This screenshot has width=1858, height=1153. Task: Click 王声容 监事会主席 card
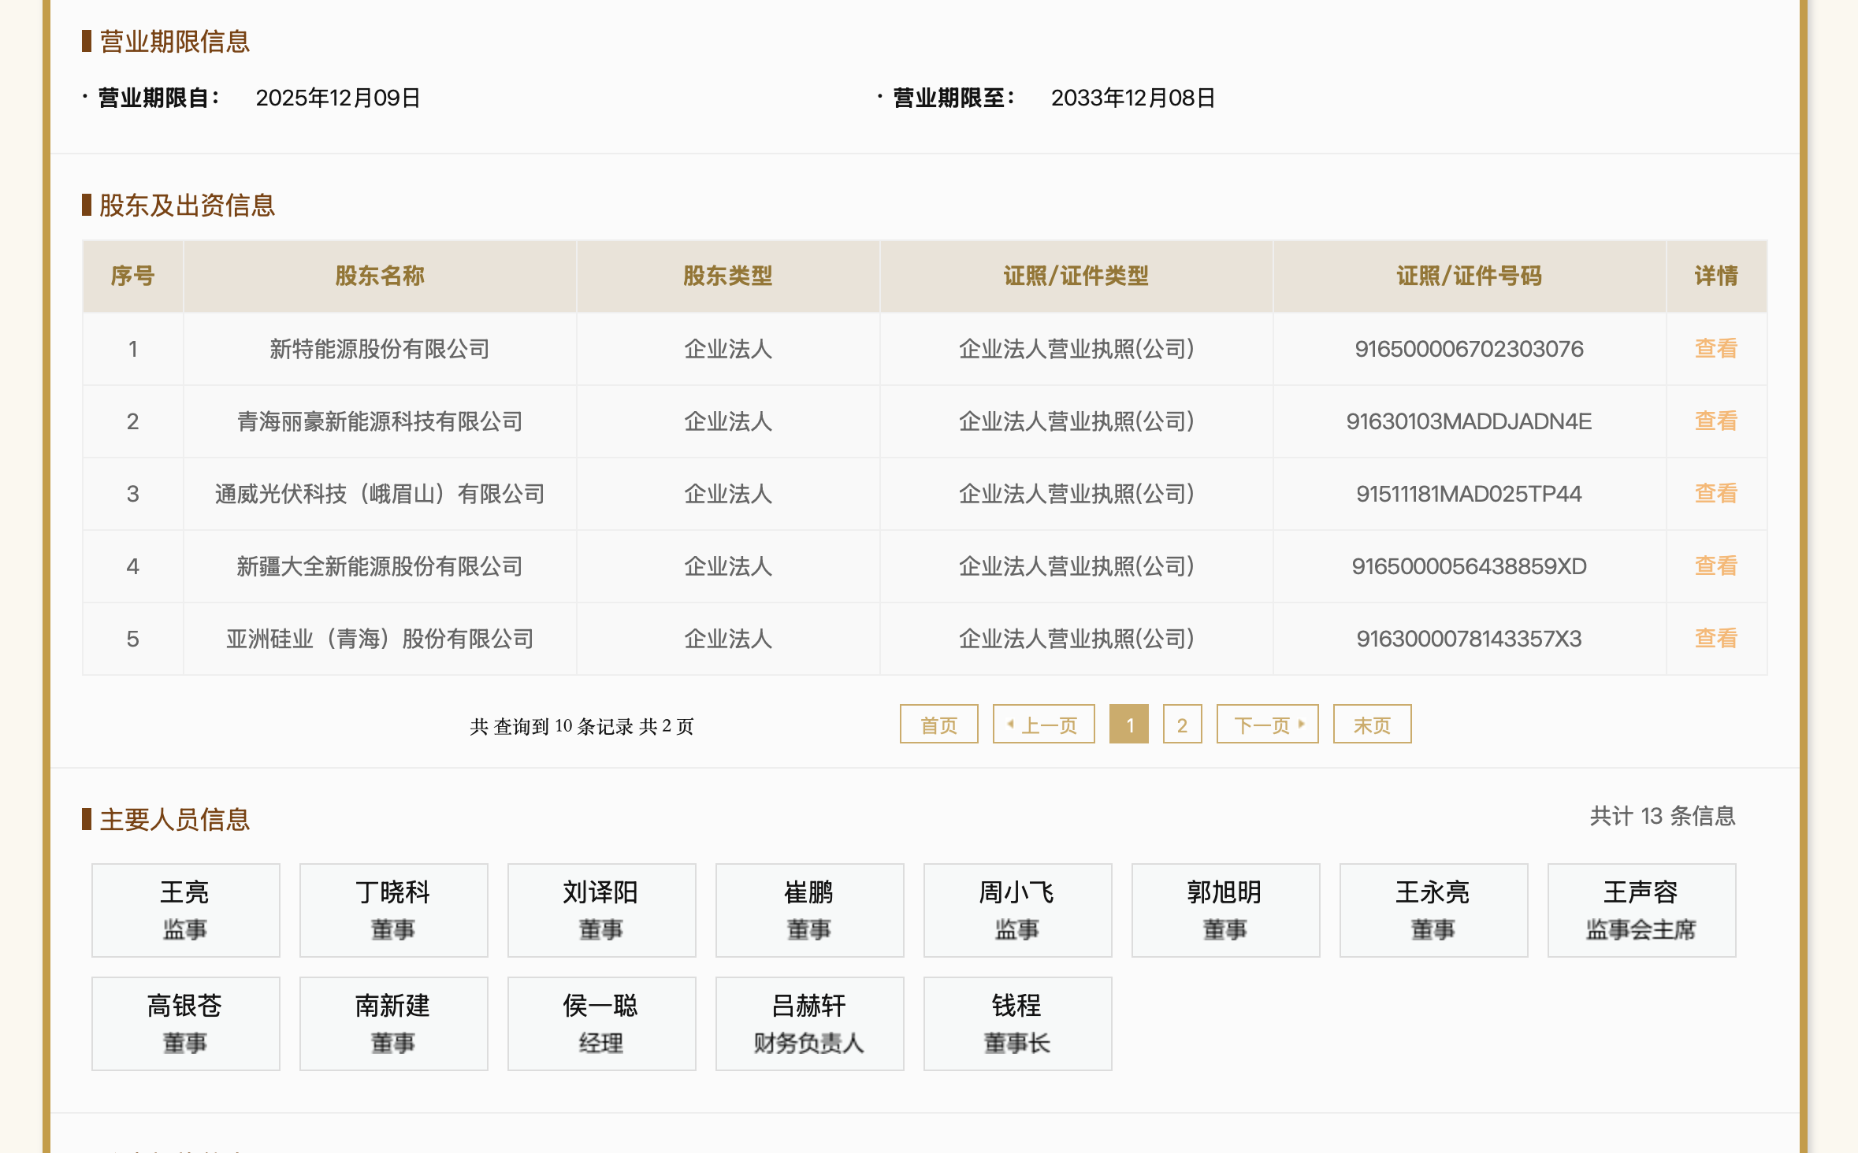click(1641, 910)
